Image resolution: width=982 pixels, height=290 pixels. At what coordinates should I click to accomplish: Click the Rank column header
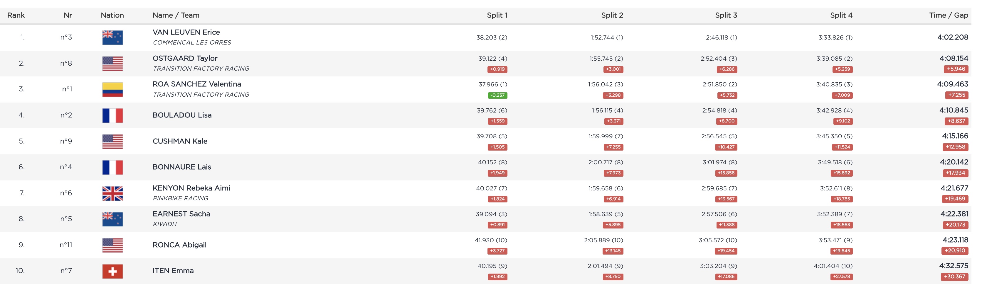point(16,15)
